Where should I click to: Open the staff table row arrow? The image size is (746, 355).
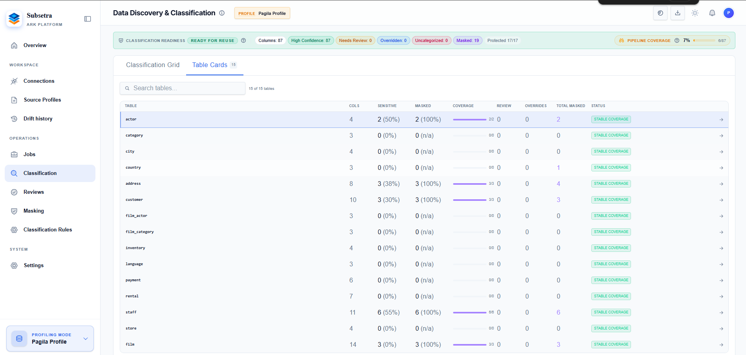721,313
